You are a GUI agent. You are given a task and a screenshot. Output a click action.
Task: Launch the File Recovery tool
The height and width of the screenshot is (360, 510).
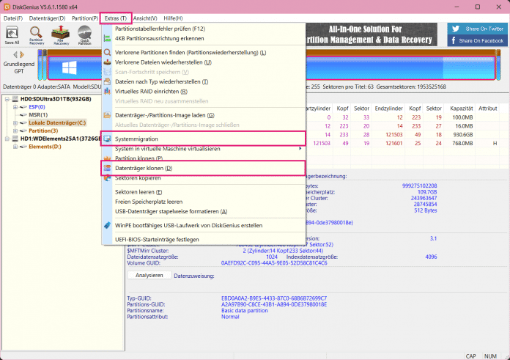(x=62, y=35)
